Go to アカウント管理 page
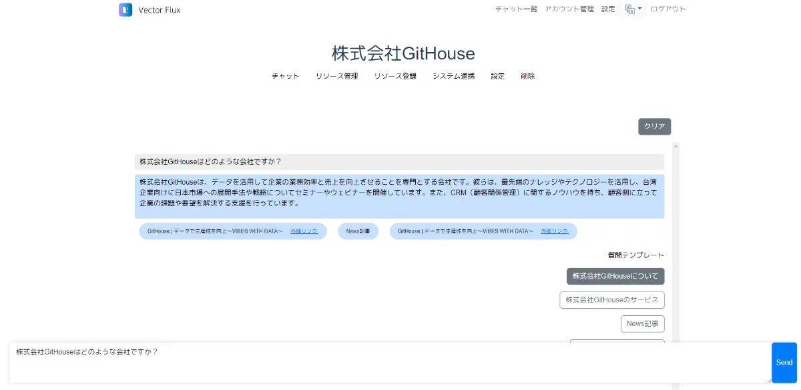 (x=569, y=9)
